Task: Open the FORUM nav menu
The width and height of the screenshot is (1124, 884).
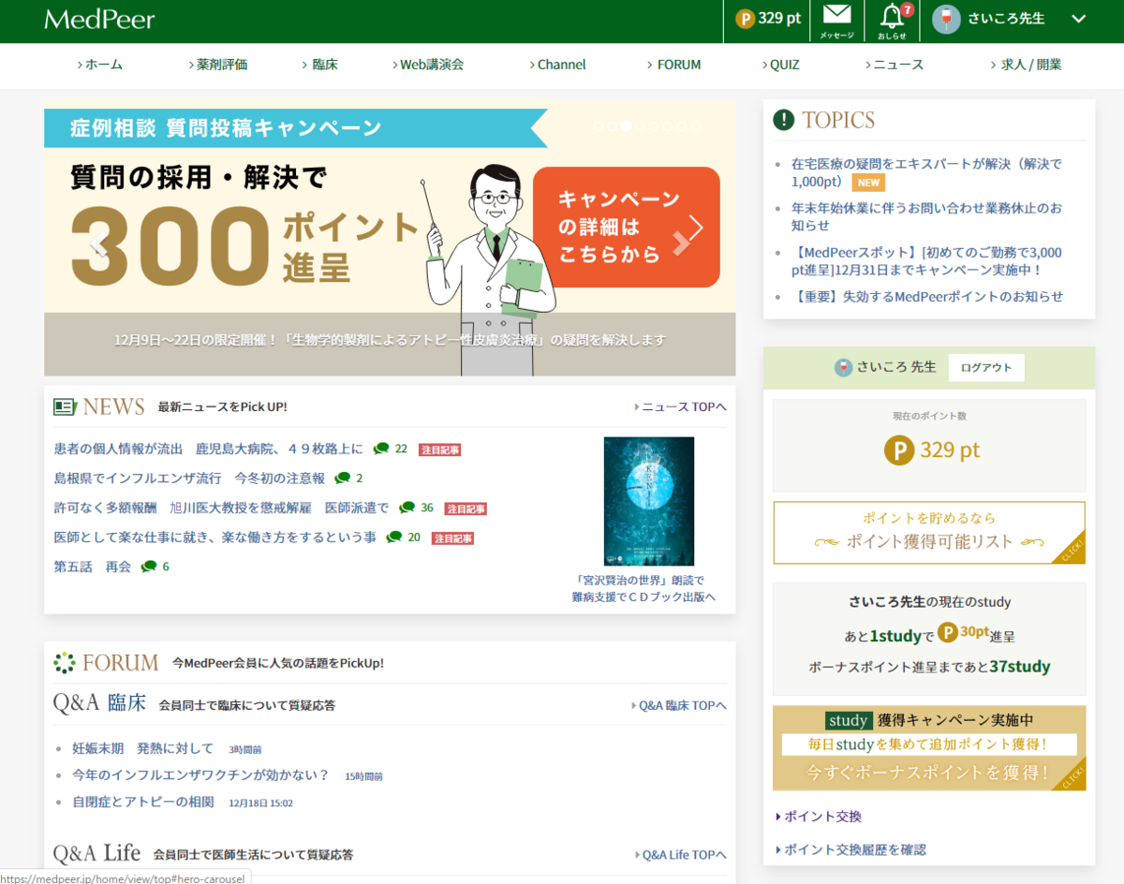Action: (x=674, y=65)
